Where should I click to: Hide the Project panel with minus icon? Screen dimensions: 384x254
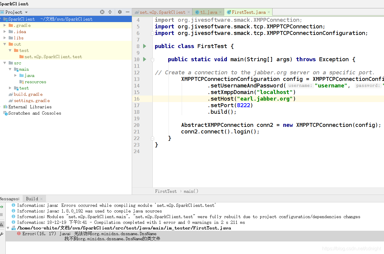click(x=128, y=12)
